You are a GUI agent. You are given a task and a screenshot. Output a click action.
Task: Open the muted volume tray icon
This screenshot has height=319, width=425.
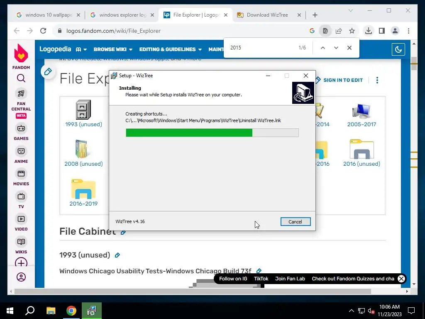click(x=371, y=311)
